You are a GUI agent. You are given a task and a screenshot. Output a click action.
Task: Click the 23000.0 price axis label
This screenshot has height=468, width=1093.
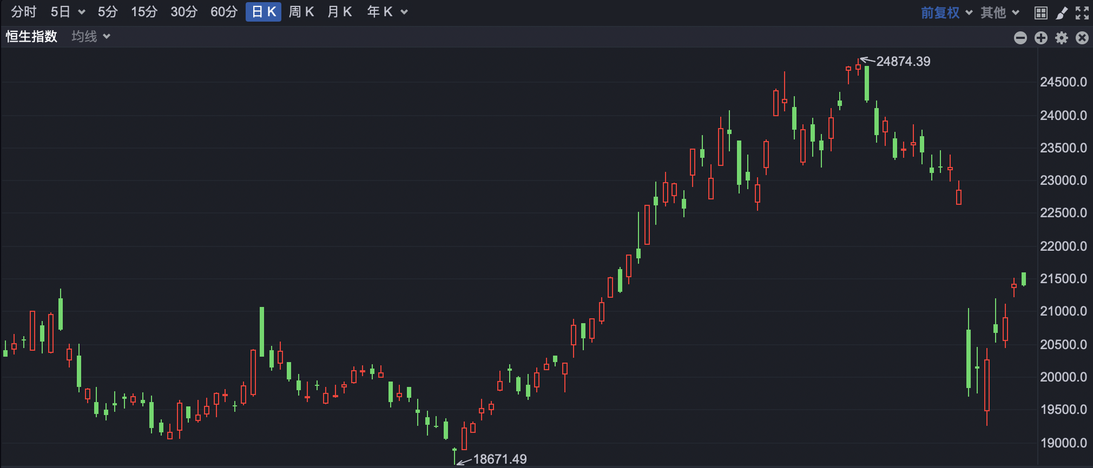1063,180
